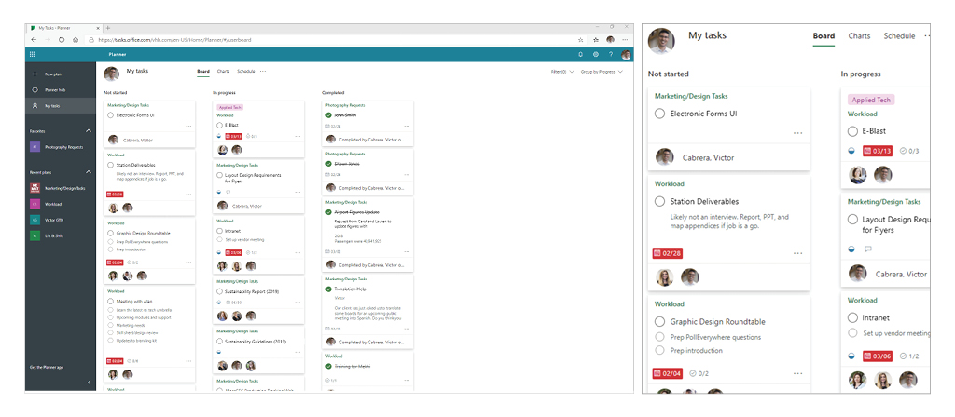Click the Marketing/Design Tasks red plan tile
Image resolution: width=955 pixels, height=417 pixels.
pyautogui.click(x=35, y=188)
